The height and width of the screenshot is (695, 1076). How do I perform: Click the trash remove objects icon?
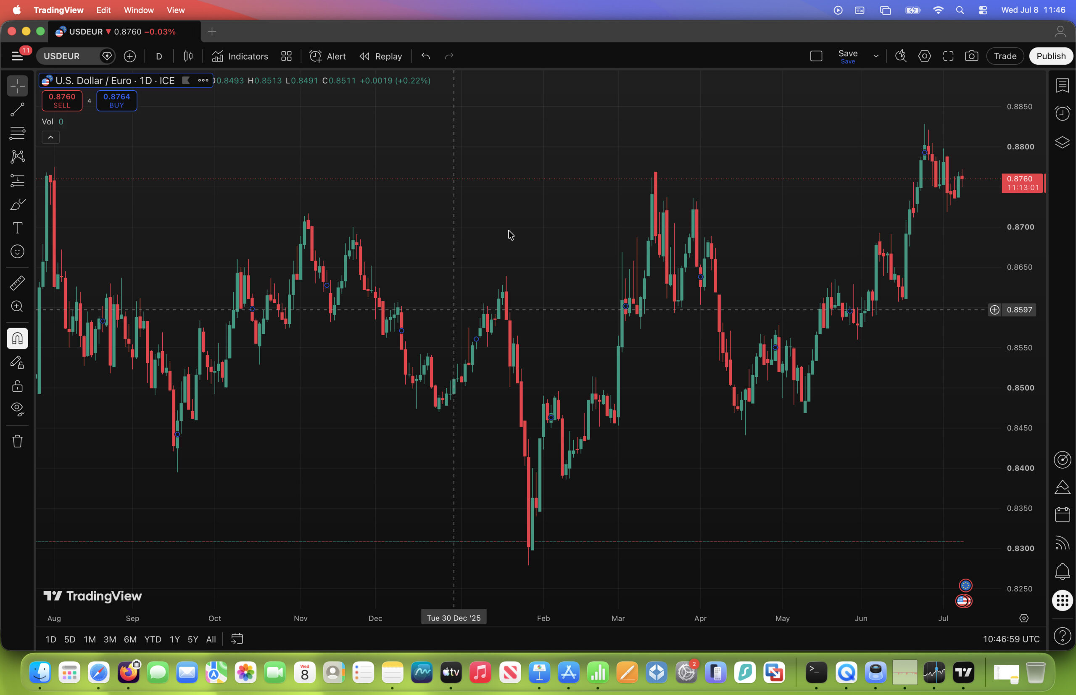[x=17, y=441]
